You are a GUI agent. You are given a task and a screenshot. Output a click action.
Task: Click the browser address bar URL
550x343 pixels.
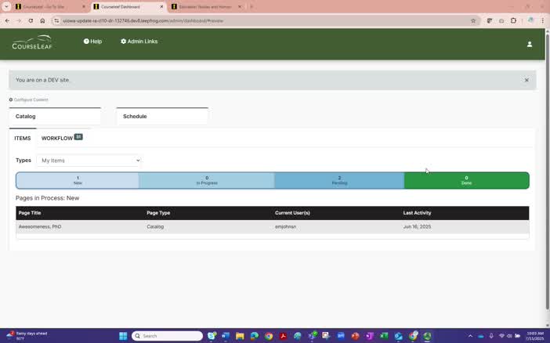coord(143,20)
